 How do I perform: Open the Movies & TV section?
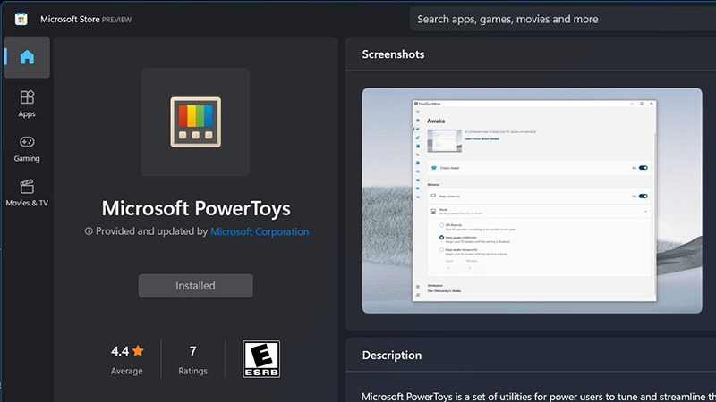coord(27,193)
